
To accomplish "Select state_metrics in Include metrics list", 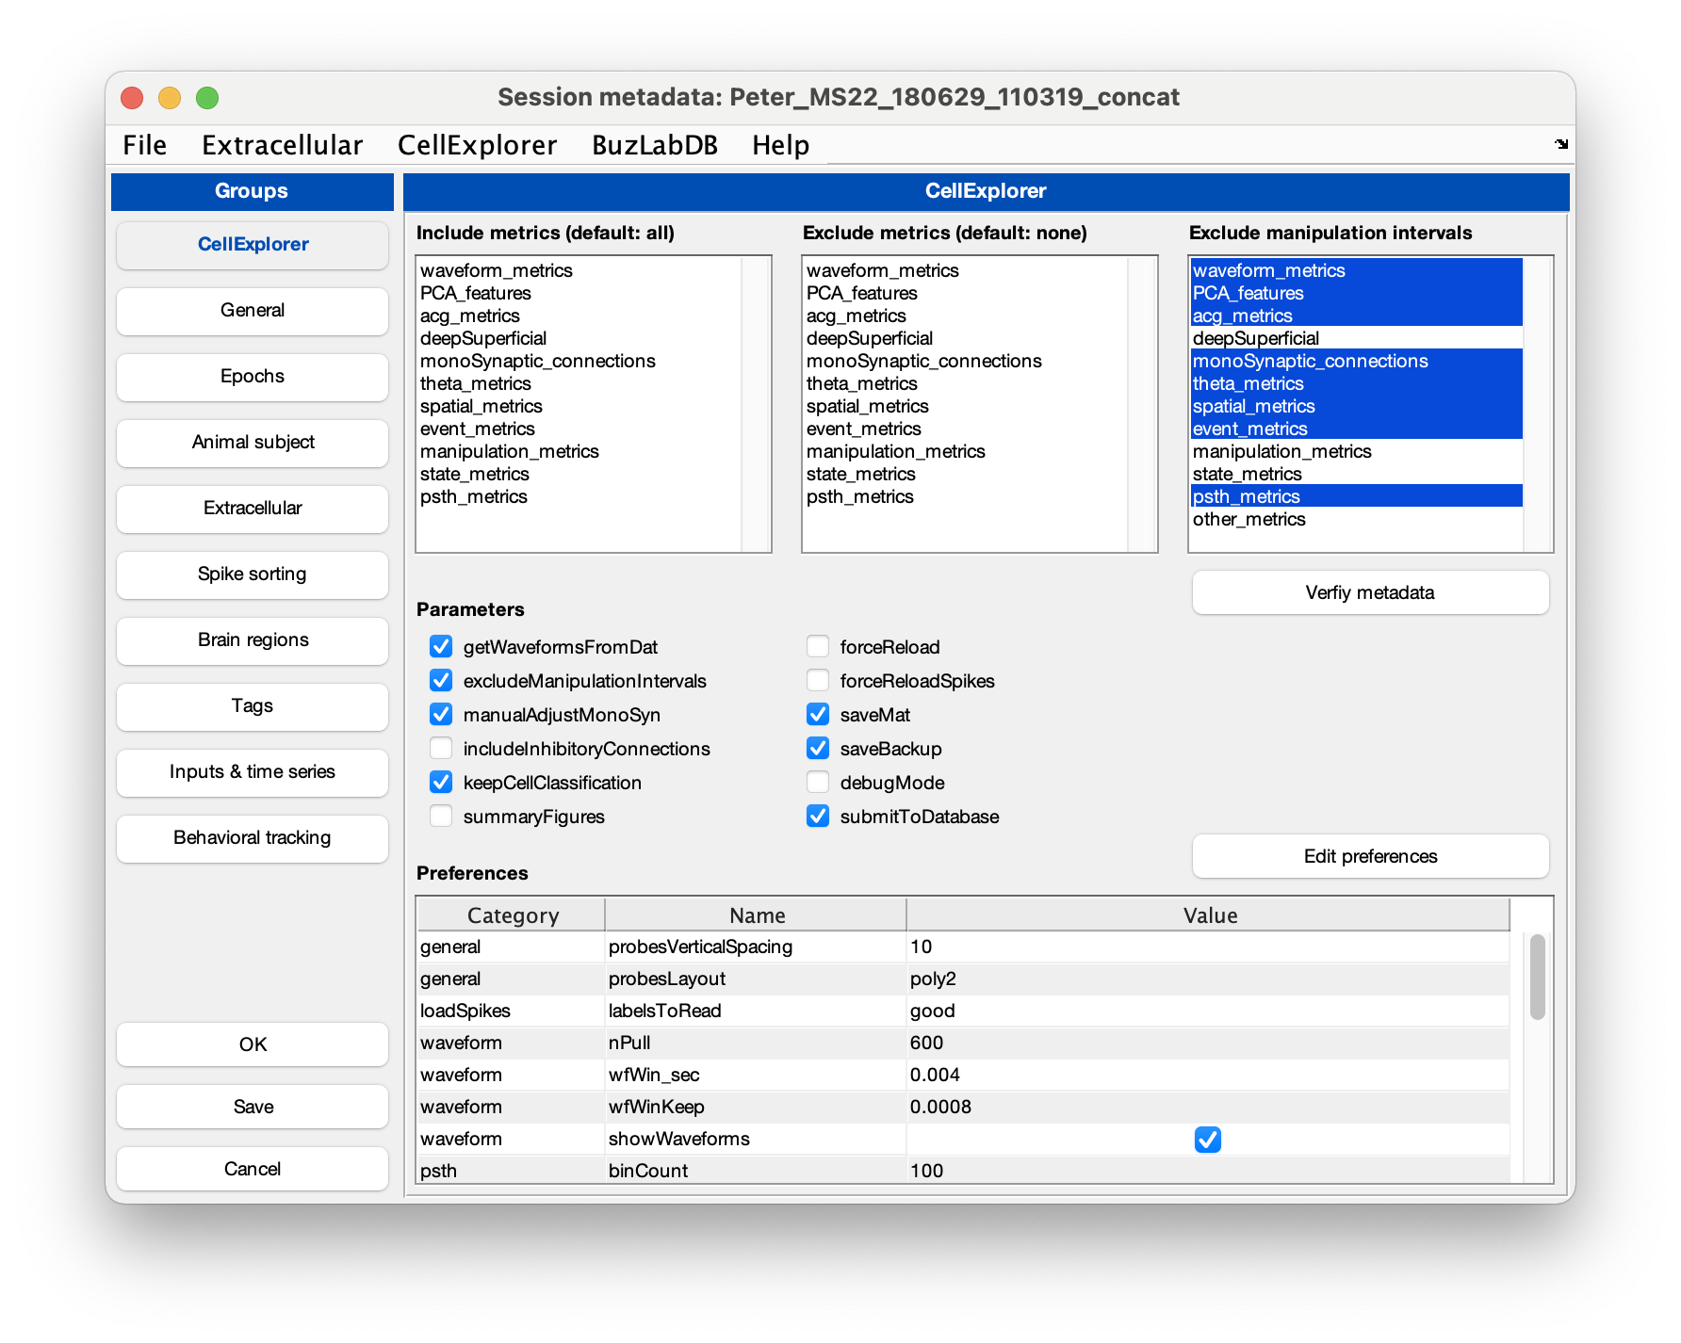I will pos(579,474).
